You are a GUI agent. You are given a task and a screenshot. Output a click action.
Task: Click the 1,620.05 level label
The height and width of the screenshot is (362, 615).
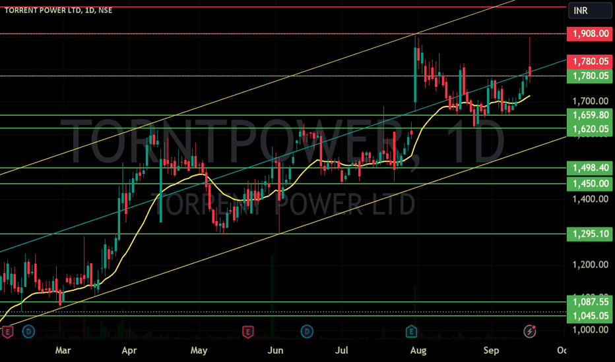[x=589, y=129]
